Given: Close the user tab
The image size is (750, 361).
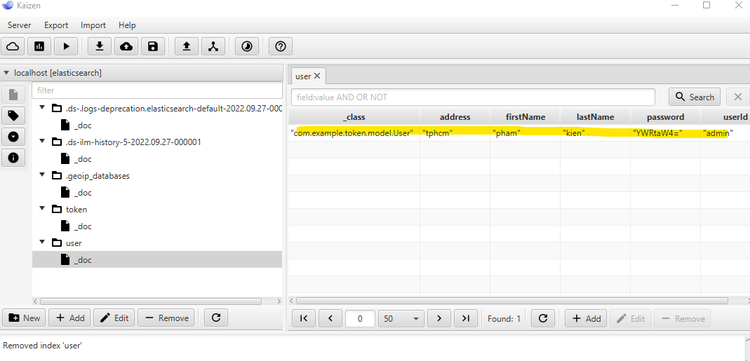Looking at the screenshot, I should click(317, 76).
